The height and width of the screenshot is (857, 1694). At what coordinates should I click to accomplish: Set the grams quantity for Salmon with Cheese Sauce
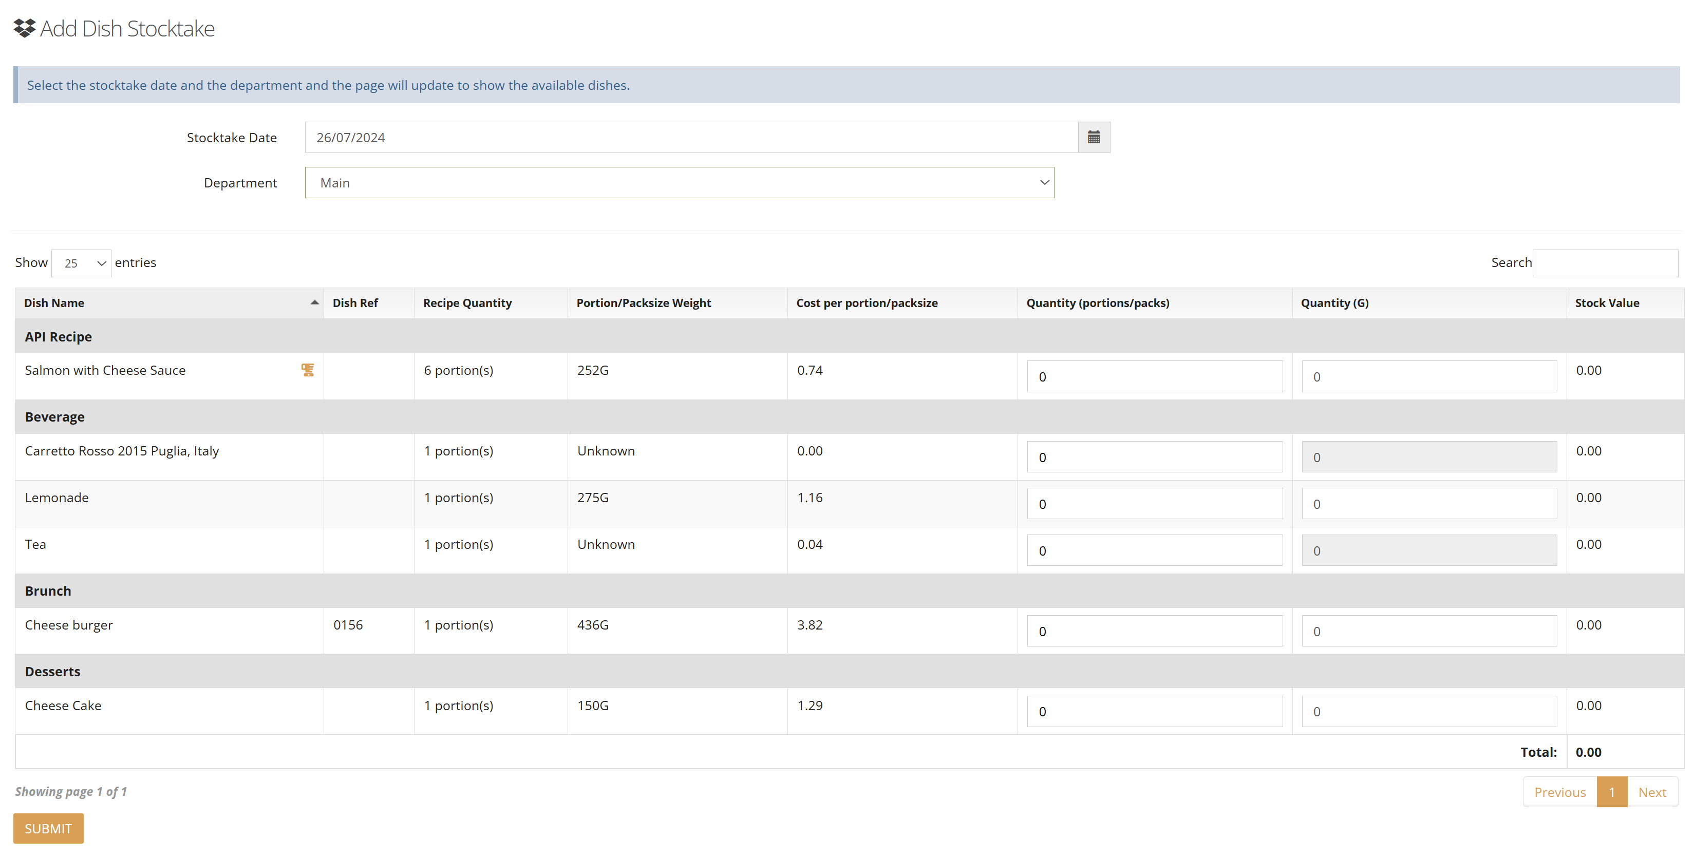[1429, 376]
